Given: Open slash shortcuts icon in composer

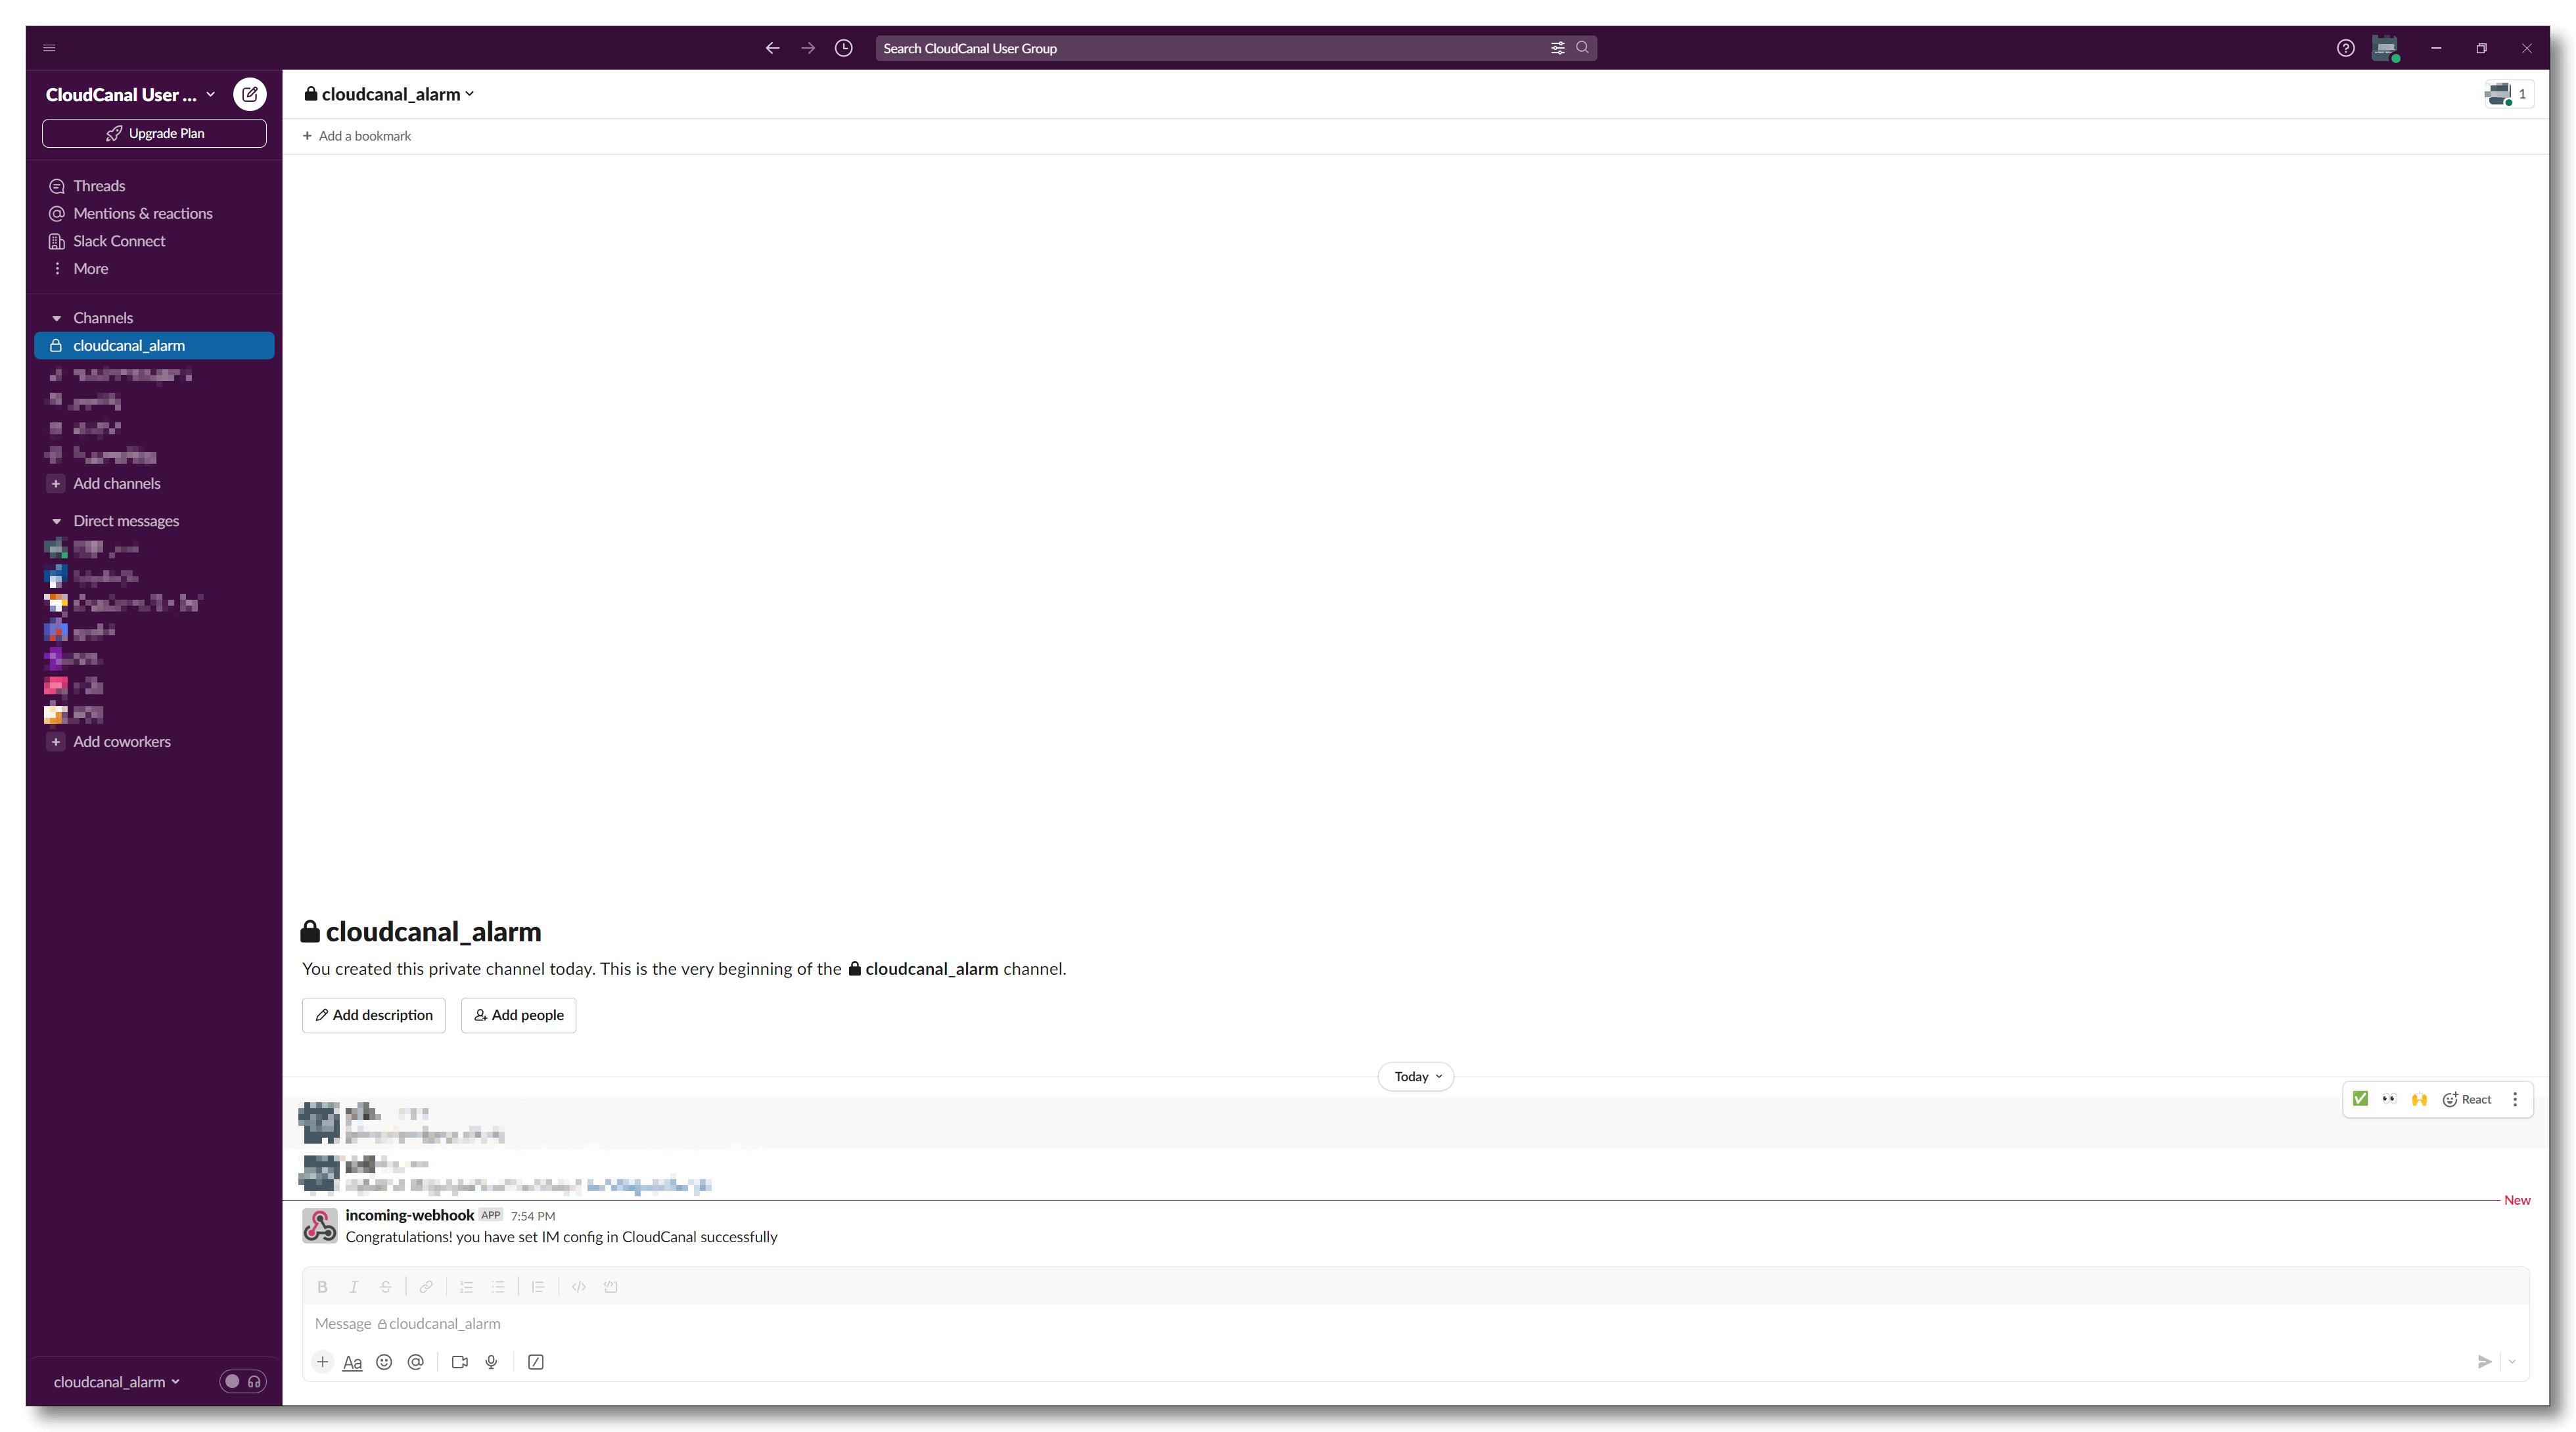Looking at the screenshot, I should click(x=536, y=1362).
